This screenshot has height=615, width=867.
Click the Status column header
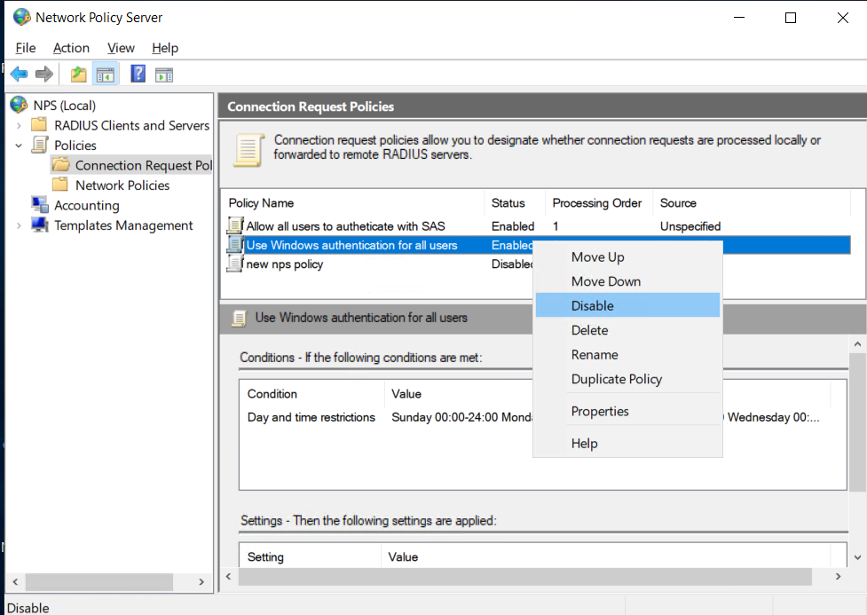[516, 203]
